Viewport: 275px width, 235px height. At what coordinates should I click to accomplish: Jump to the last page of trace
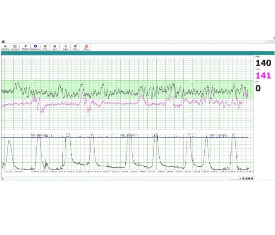tap(251, 178)
